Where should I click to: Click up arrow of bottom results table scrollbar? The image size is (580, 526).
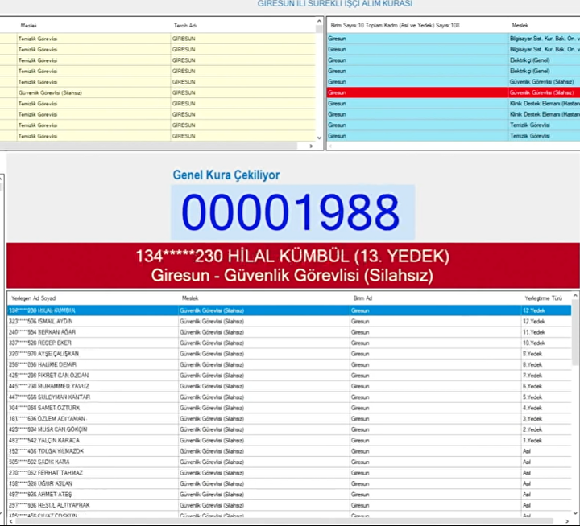575,296
